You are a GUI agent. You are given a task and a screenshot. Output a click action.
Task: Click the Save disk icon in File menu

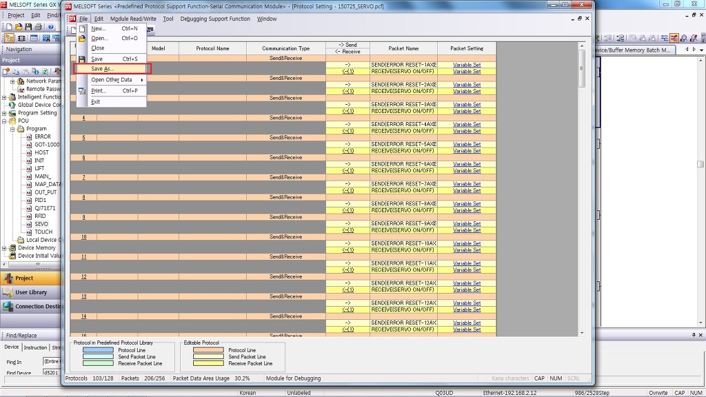point(82,59)
